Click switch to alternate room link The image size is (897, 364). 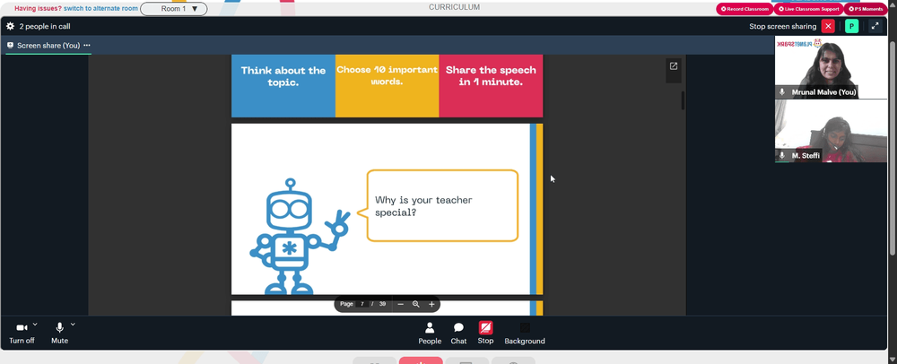(x=100, y=9)
